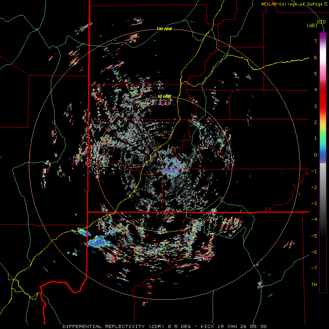Screen dimensions: 329x329
Task: Click the 4 dB value on color scale
Action: coord(315,90)
